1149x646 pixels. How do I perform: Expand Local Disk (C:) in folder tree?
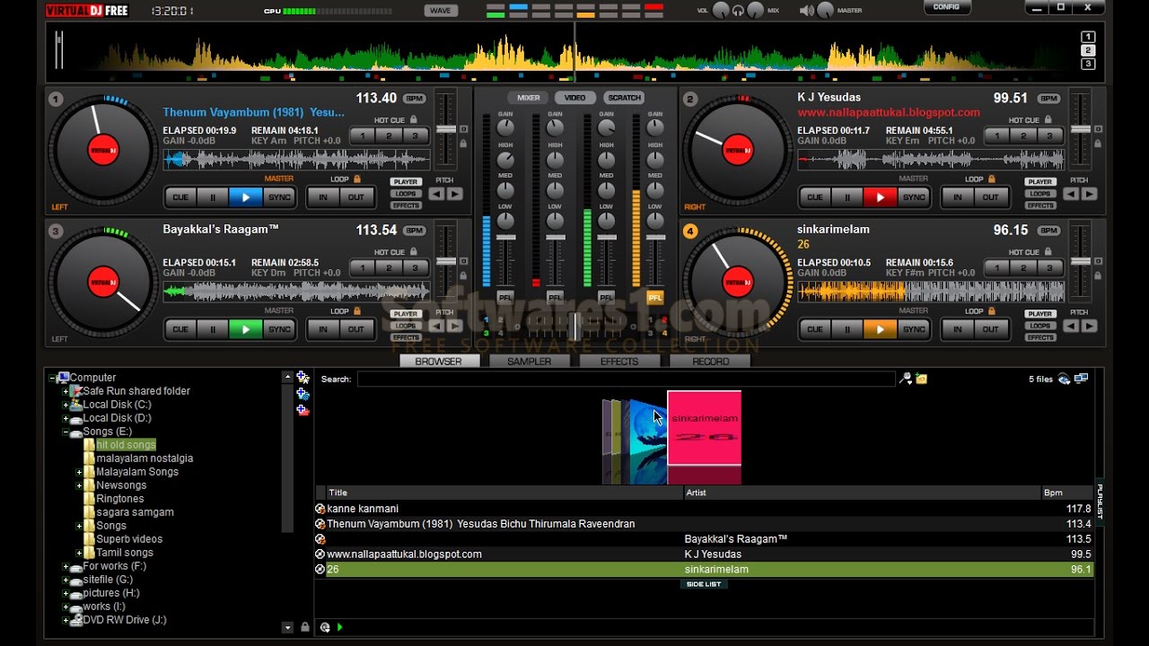(66, 405)
